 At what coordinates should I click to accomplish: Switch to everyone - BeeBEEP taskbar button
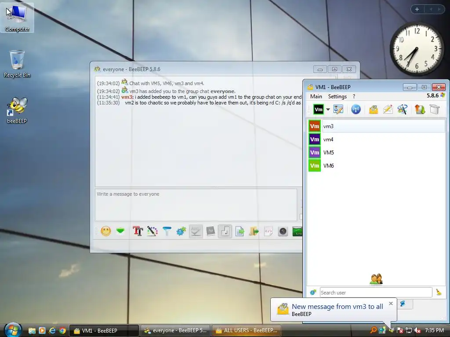coord(175,331)
